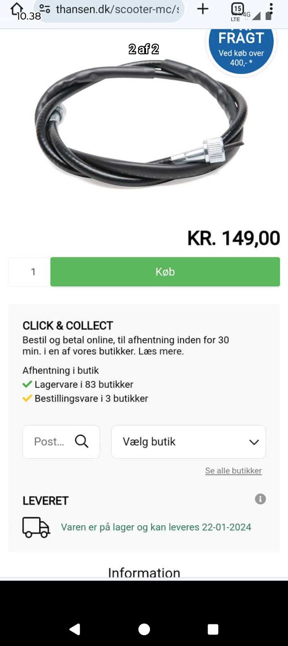This screenshot has height=646, width=288.
Task: Click the postcode search magnifier icon
Action: pyautogui.click(x=82, y=441)
